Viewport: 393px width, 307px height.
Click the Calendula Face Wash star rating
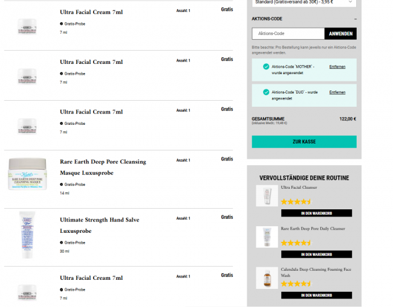click(296, 283)
